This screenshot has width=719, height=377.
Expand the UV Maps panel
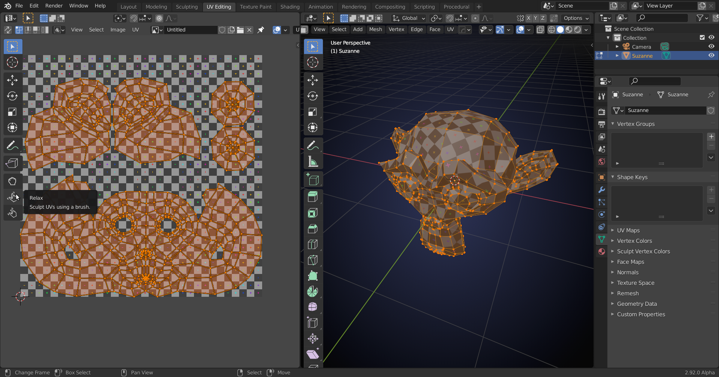628,230
